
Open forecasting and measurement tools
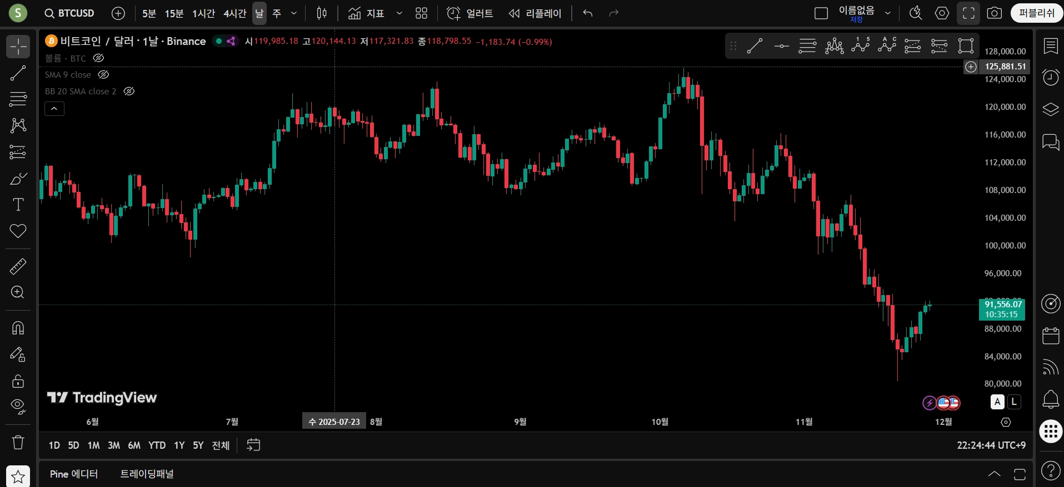[x=18, y=152]
